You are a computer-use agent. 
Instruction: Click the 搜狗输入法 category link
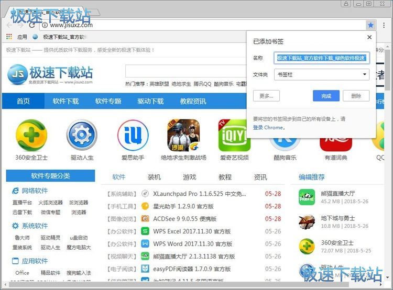coord(79,273)
